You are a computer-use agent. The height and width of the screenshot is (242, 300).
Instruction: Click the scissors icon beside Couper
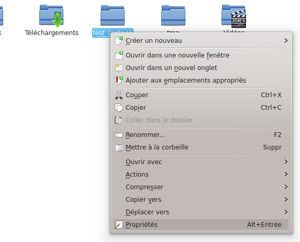click(x=119, y=95)
